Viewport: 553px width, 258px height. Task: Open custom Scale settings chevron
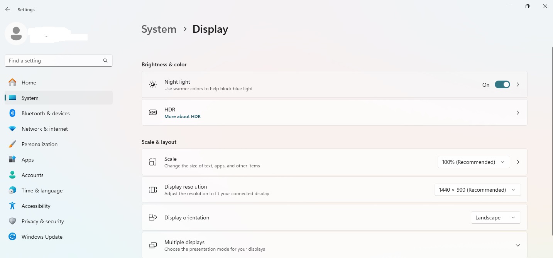[x=518, y=162]
